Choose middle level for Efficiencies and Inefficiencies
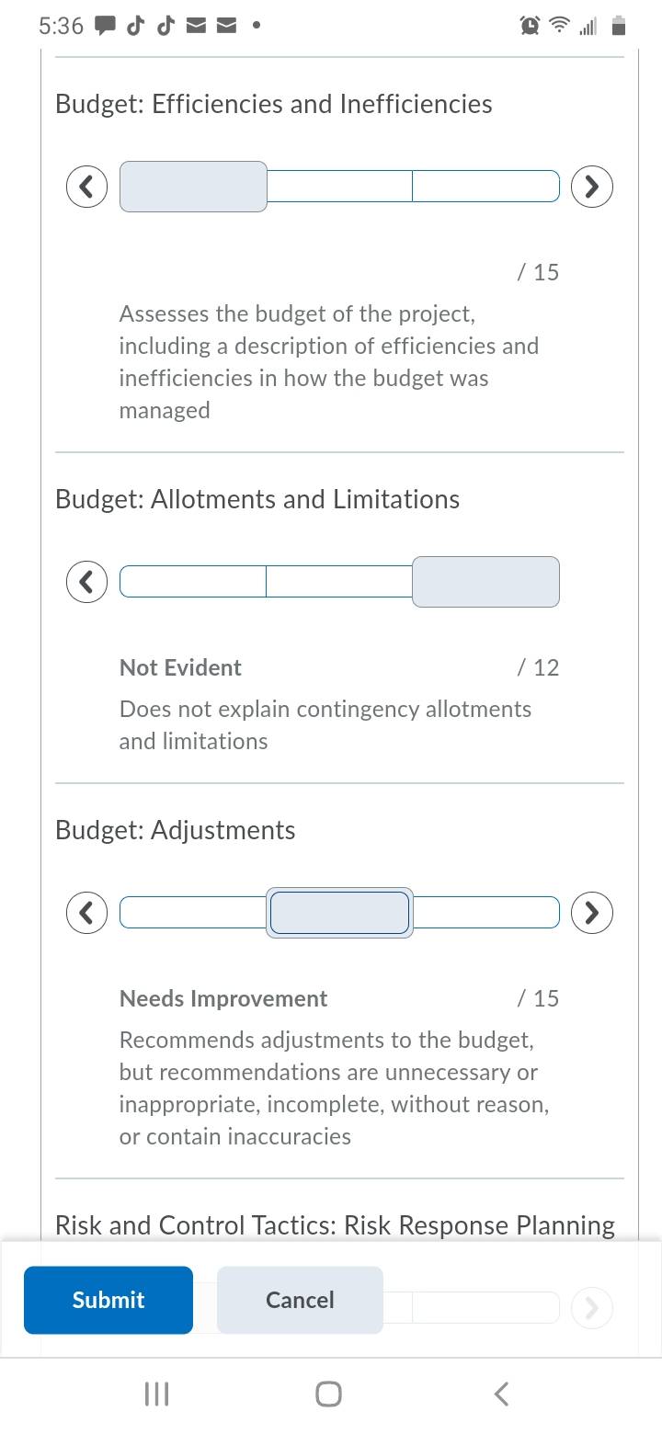Viewport: 662px width, 1434px height. pos(339,187)
